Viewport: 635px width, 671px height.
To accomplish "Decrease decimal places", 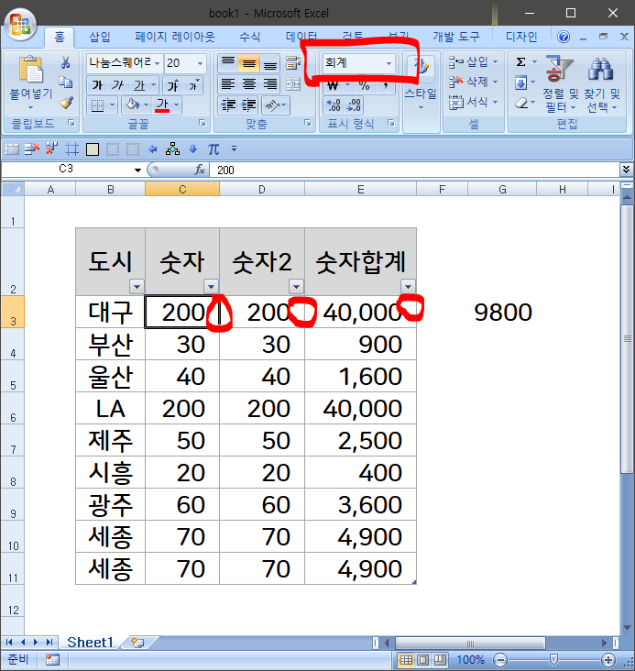I will (x=354, y=105).
